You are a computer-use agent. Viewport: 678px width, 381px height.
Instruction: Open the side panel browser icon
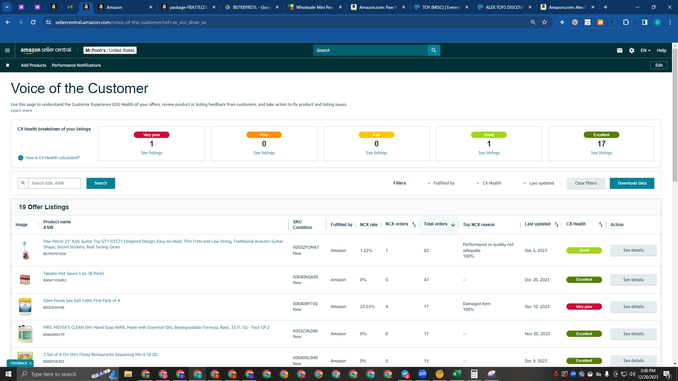pyautogui.click(x=645, y=22)
